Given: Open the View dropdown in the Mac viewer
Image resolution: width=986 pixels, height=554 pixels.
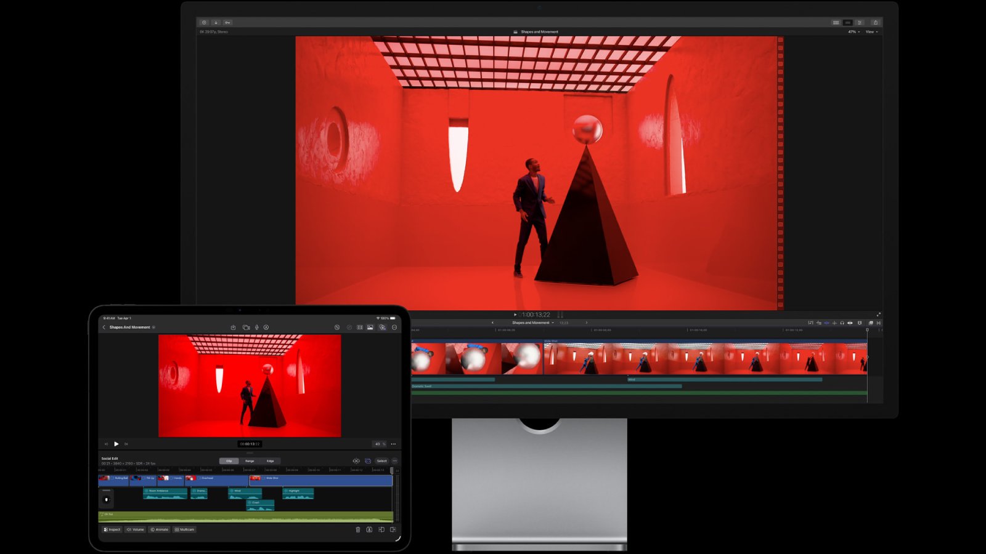Looking at the screenshot, I should [x=871, y=31].
